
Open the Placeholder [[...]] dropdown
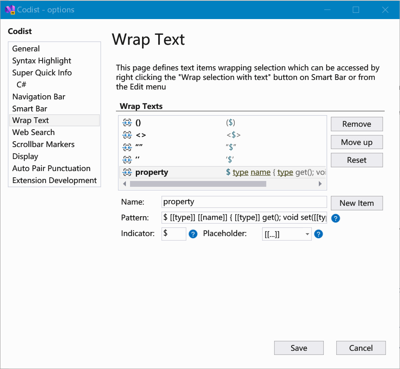pos(287,234)
